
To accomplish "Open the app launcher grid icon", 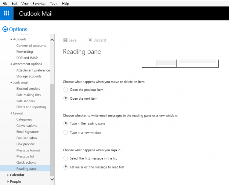I will 6,13.
